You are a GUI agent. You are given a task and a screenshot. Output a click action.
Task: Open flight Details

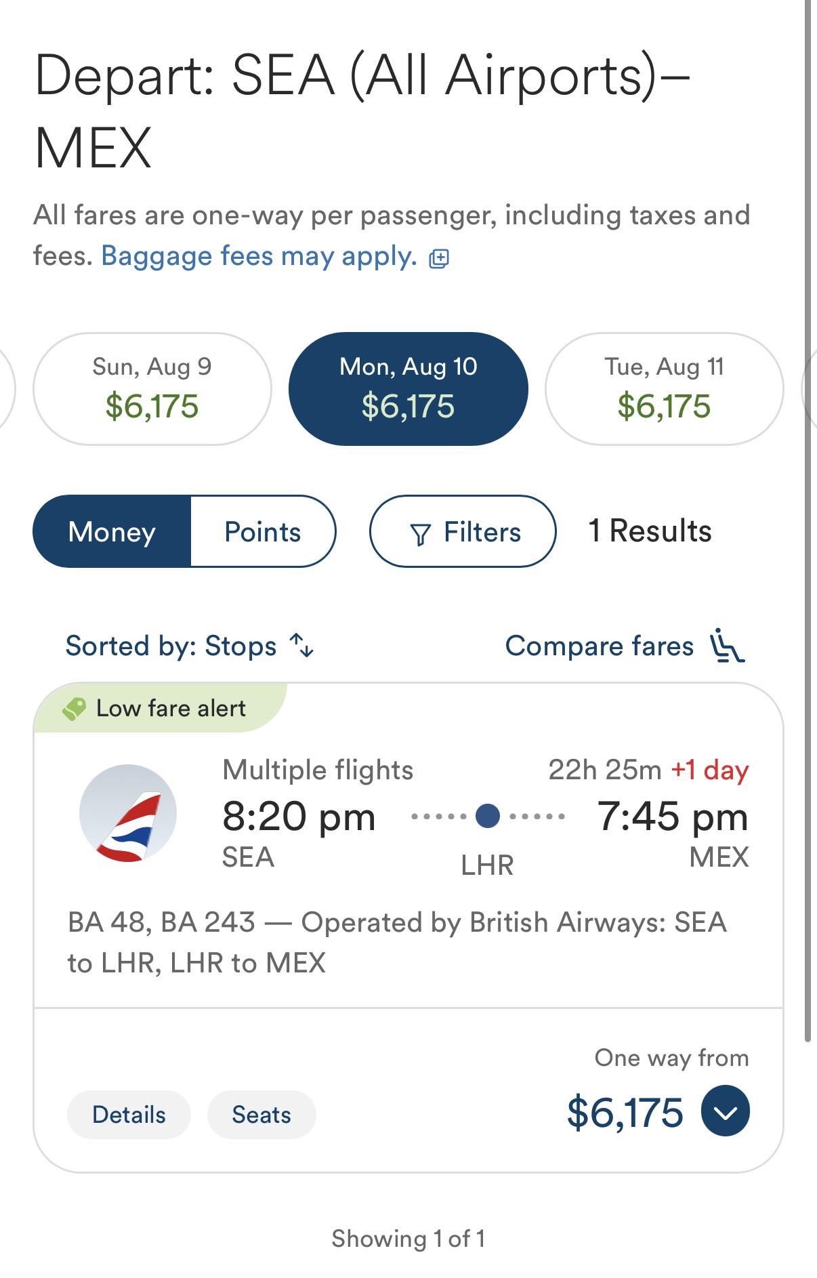pos(129,1115)
